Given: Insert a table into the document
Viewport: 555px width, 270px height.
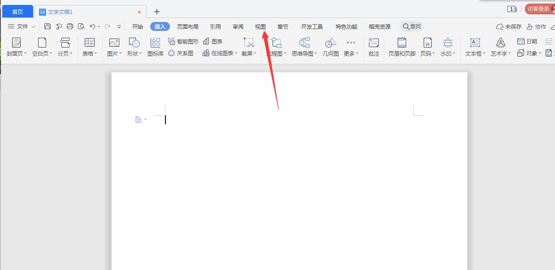Looking at the screenshot, I should [89, 47].
